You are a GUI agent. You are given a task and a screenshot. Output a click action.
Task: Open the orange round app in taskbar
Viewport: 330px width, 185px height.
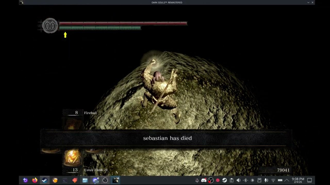point(55,180)
